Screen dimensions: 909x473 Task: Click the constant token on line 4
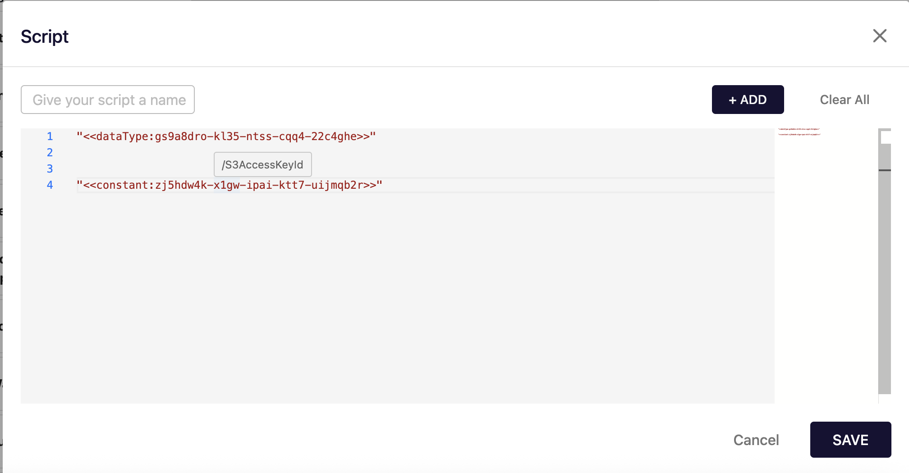click(x=229, y=185)
